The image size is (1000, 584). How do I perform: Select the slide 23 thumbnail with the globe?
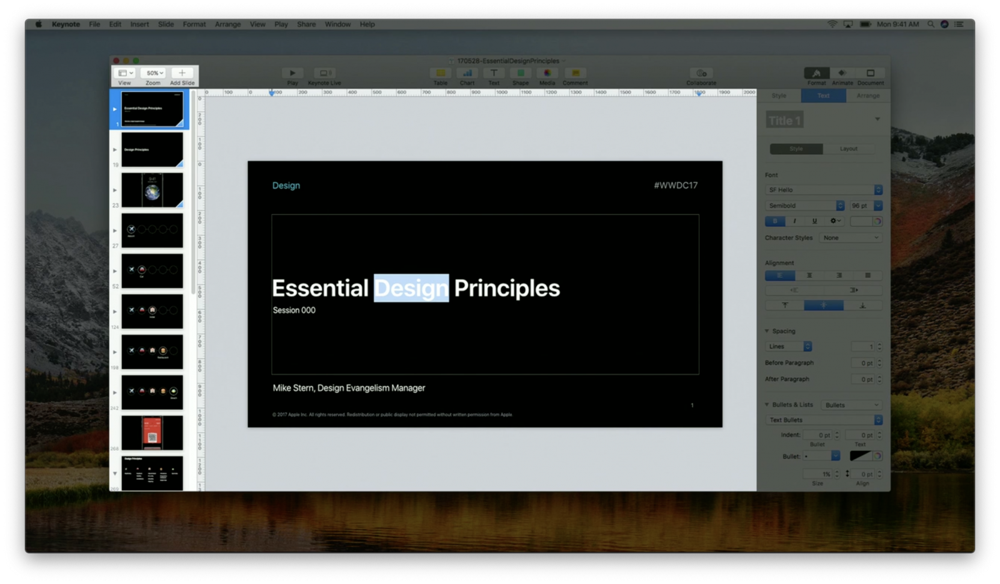point(152,190)
